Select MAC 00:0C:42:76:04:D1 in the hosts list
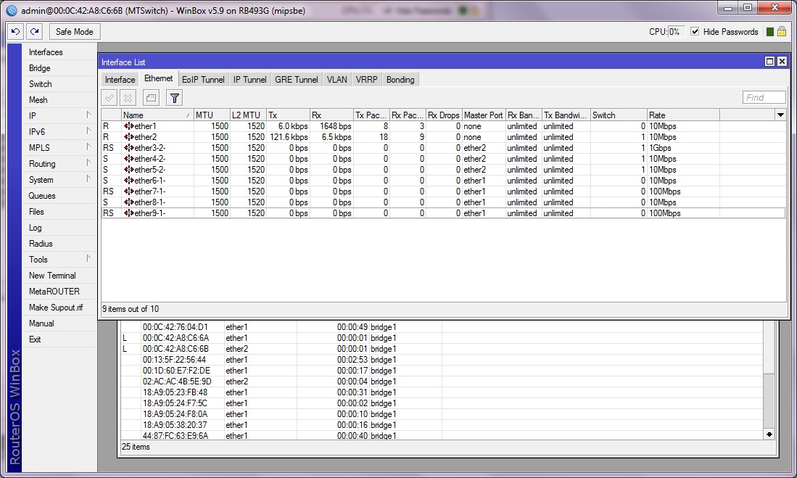 (x=175, y=327)
